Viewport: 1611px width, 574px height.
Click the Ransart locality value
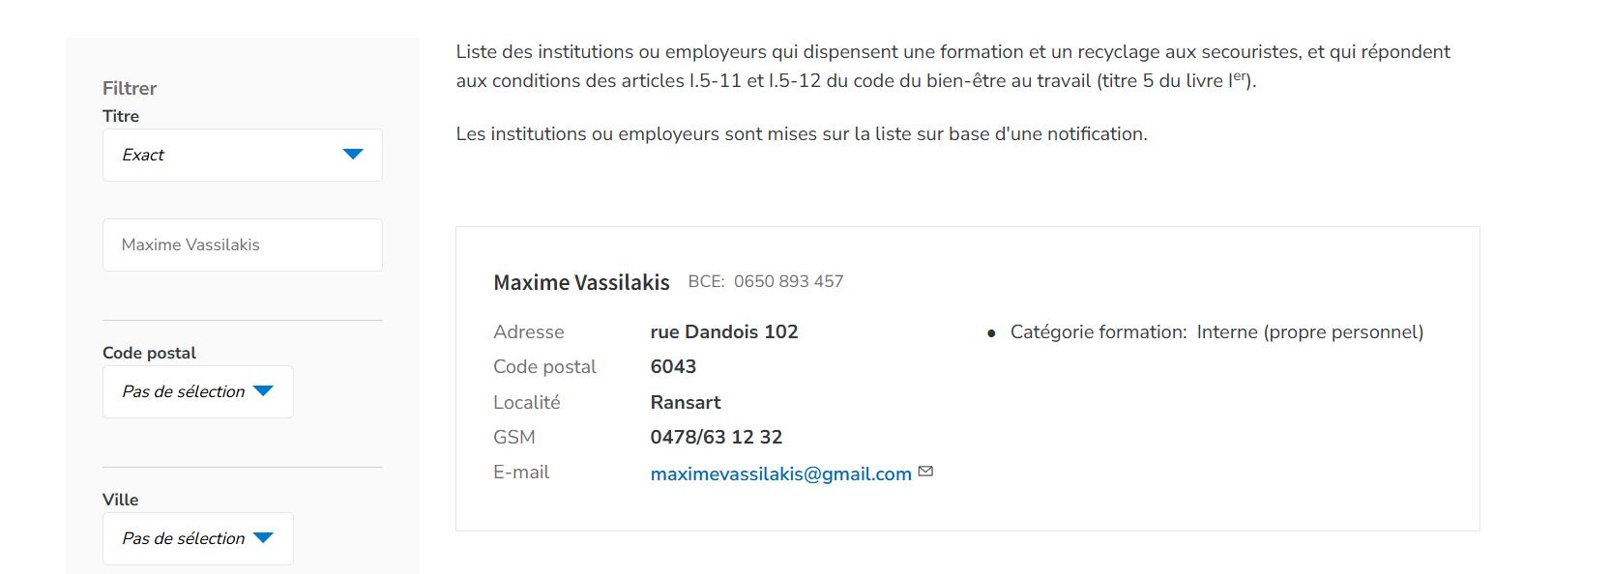click(x=686, y=402)
